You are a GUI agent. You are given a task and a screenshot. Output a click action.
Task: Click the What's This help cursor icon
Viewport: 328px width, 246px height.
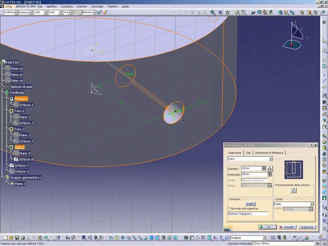(x=58, y=238)
